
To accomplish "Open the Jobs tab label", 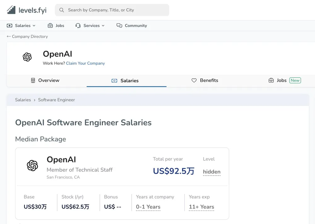I will tap(281, 80).
